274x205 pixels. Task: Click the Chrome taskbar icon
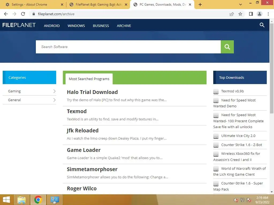click(x=38, y=200)
